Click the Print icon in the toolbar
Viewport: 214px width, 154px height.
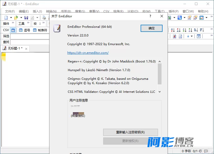(x=44, y=18)
